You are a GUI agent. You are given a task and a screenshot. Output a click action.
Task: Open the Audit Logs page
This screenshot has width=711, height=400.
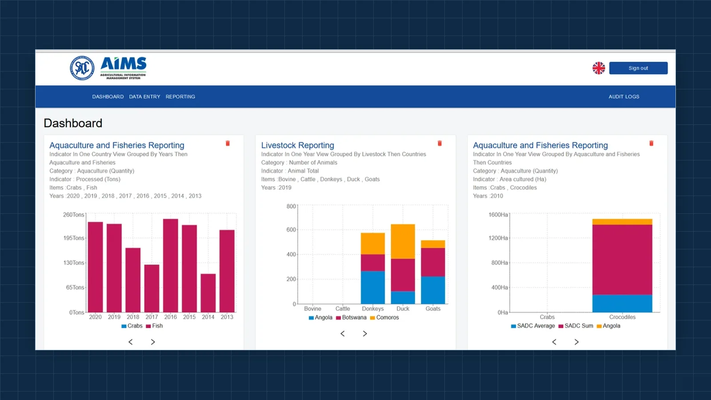click(x=624, y=96)
